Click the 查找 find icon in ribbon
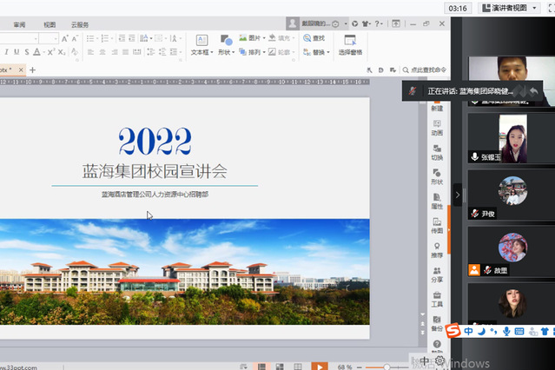Viewport: 555px width, 370px height. tap(314, 38)
